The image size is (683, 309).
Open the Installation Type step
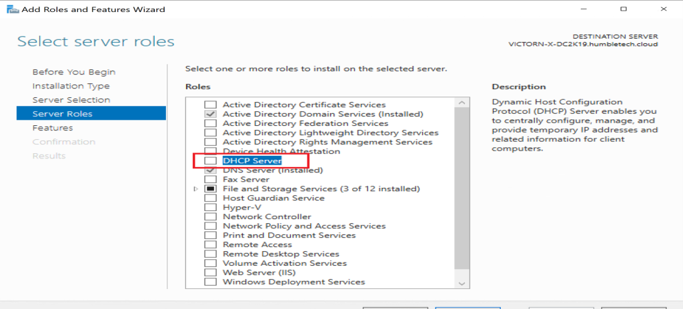point(71,86)
